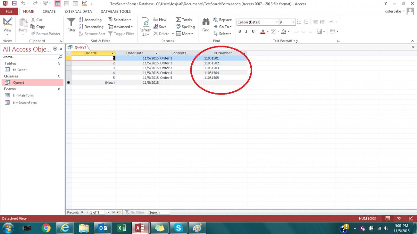Click the record Search box
The image size is (417, 234).
[159, 212]
